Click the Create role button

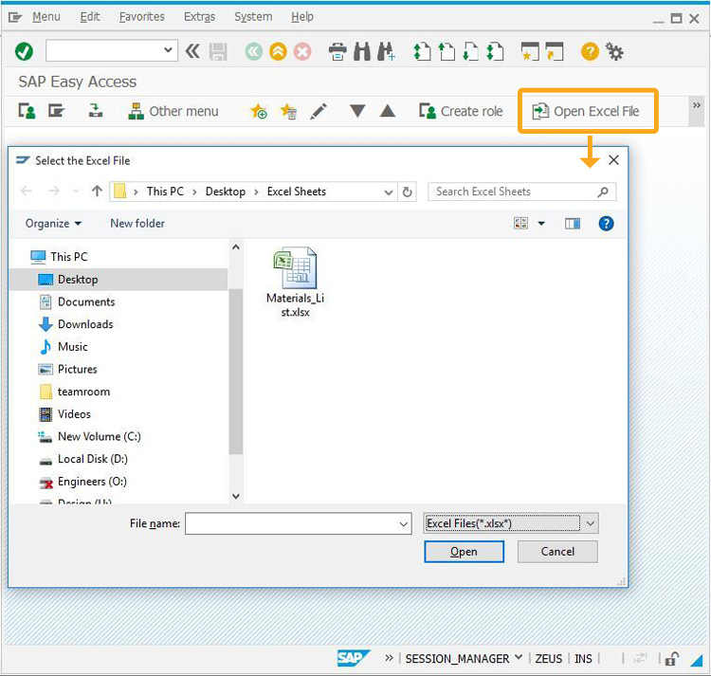pyautogui.click(x=461, y=111)
